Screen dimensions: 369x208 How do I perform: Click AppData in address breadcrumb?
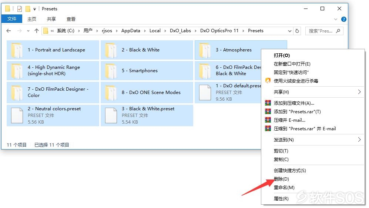131,31
